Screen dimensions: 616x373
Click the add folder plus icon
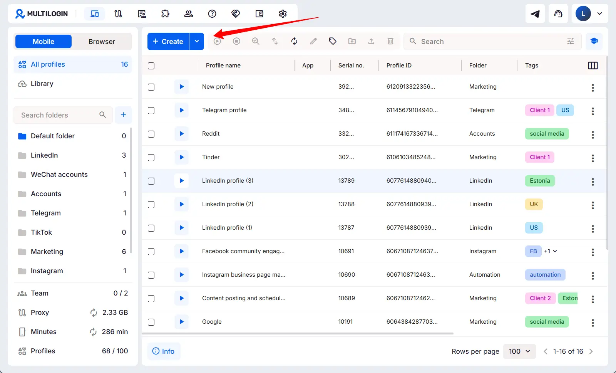tap(123, 115)
